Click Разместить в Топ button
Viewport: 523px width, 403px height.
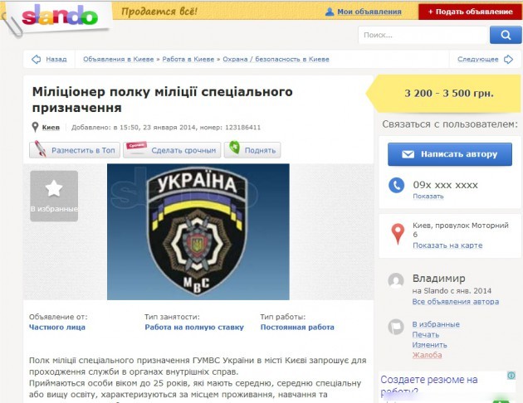(x=75, y=150)
